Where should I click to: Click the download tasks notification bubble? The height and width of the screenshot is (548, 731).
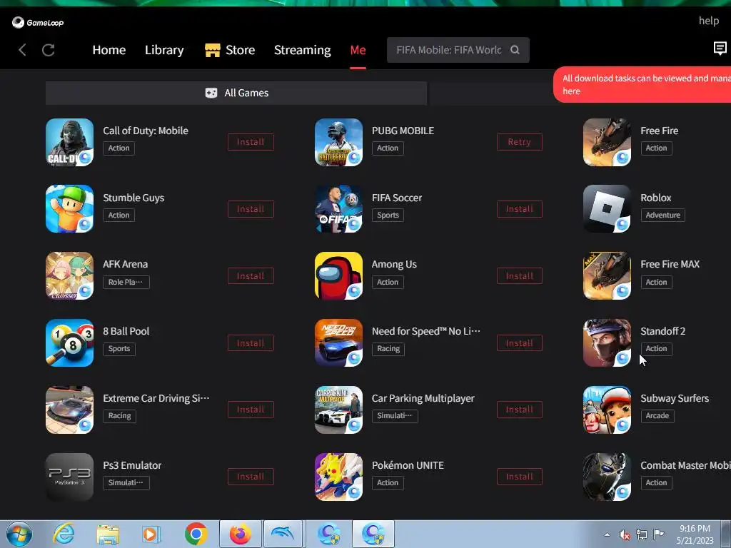(642, 84)
